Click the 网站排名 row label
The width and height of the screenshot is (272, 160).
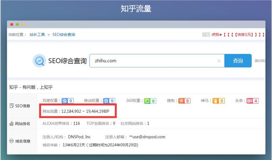pos(23,124)
